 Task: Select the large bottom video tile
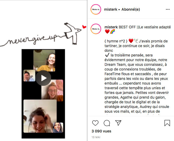[40, 116]
